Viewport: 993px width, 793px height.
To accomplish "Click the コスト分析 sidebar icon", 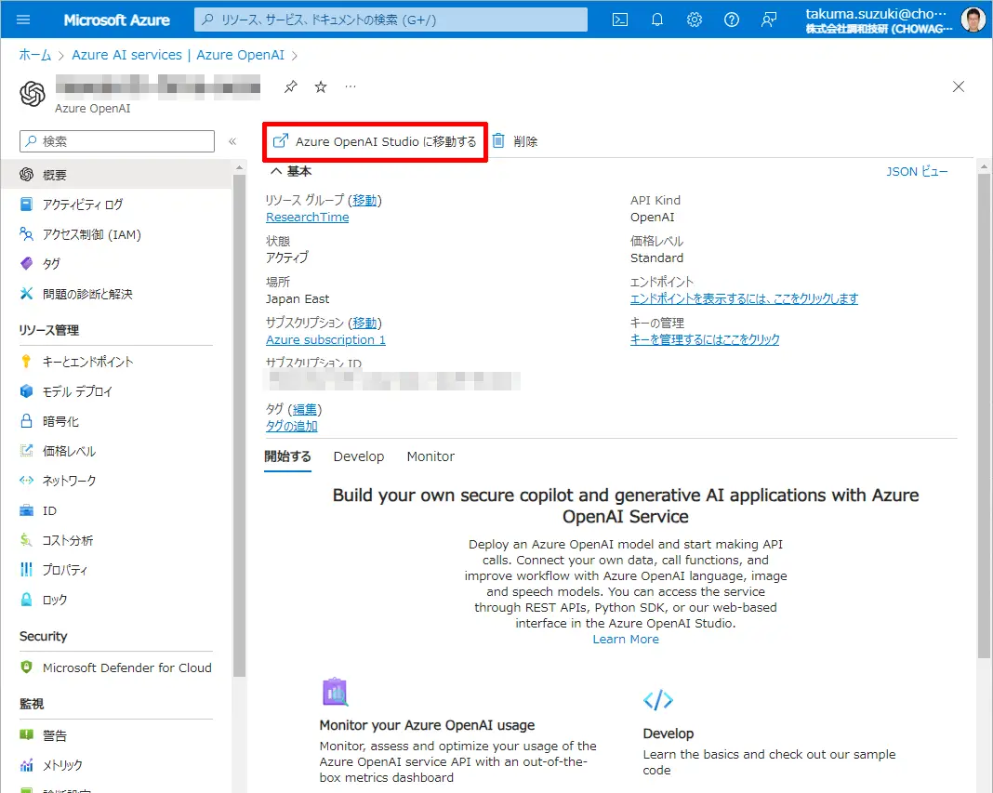I will [x=26, y=540].
